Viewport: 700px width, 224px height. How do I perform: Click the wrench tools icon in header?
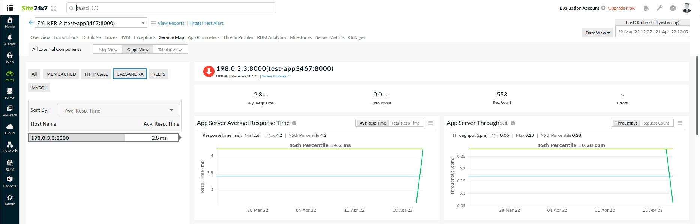coord(659,8)
